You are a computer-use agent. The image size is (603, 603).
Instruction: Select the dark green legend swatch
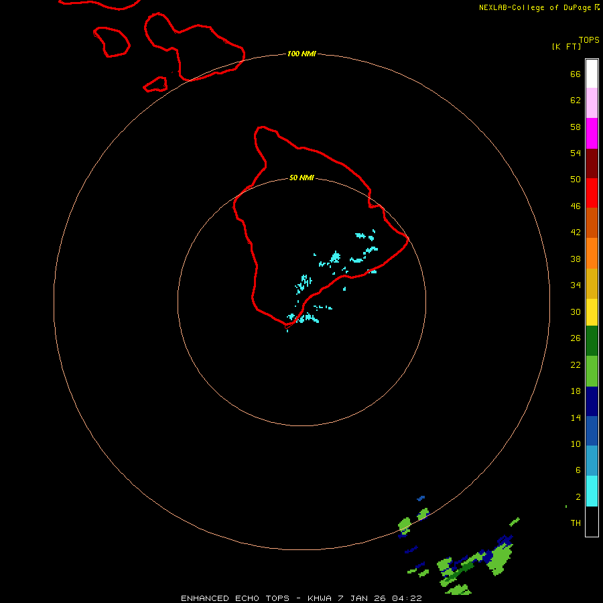click(x=592, y=341)
